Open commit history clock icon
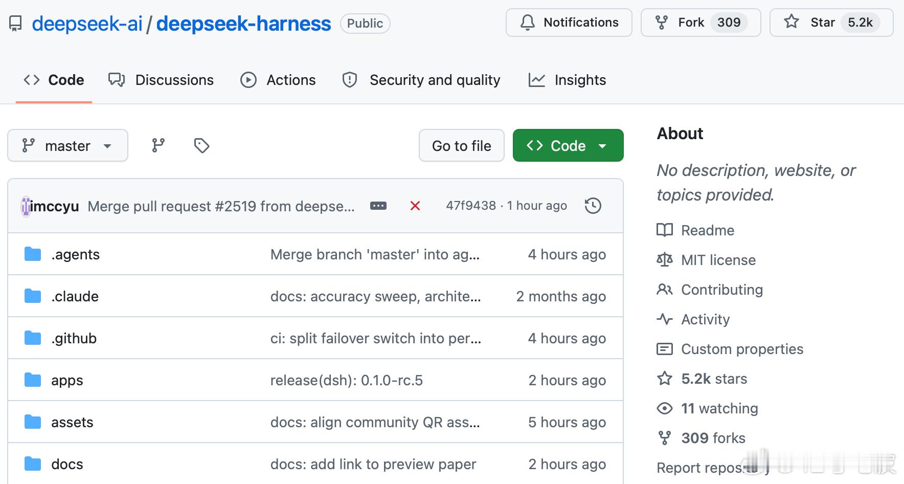Image resolution: width=904 pixels, height=484 pixels. 593,206
